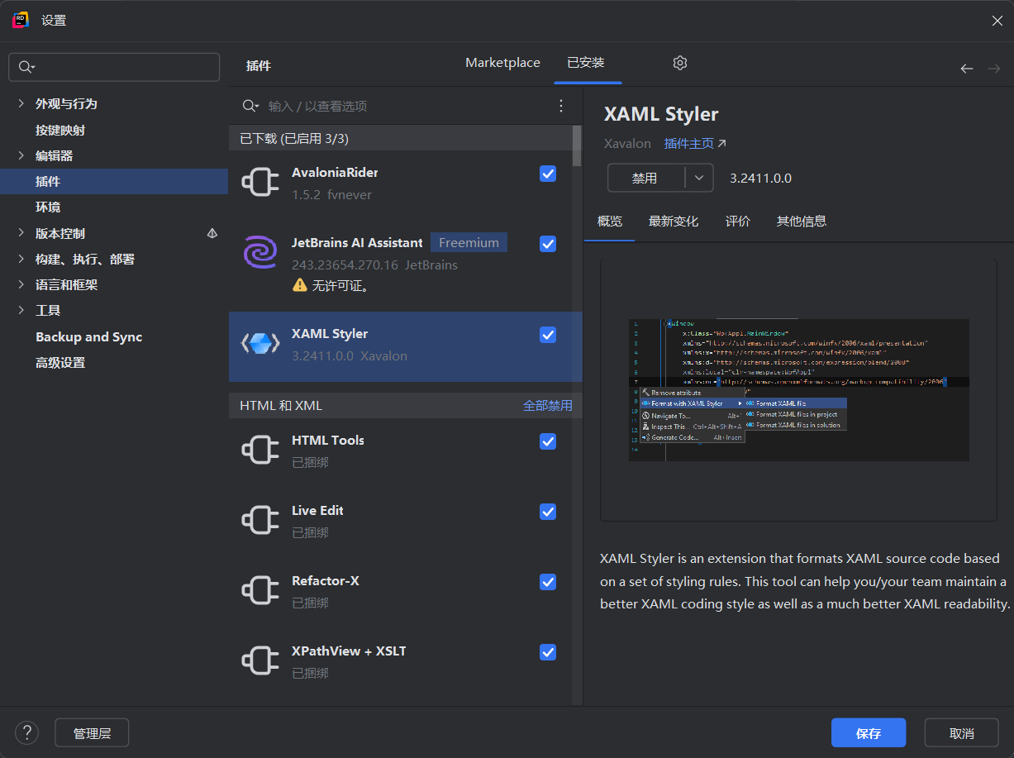
Task: Click the plugin list scrollbar
Action: tap(577, 145)
